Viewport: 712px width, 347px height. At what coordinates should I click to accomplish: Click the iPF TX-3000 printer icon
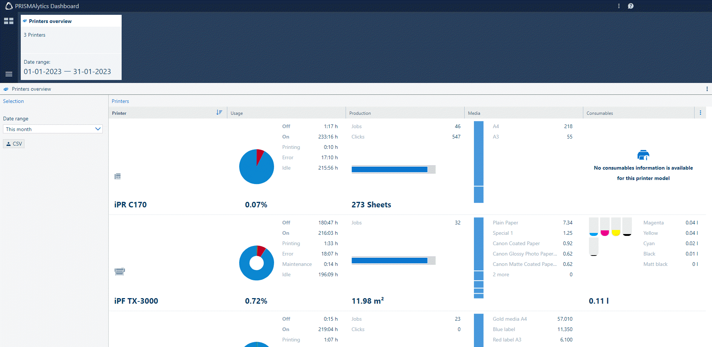[x=119, y=271]
